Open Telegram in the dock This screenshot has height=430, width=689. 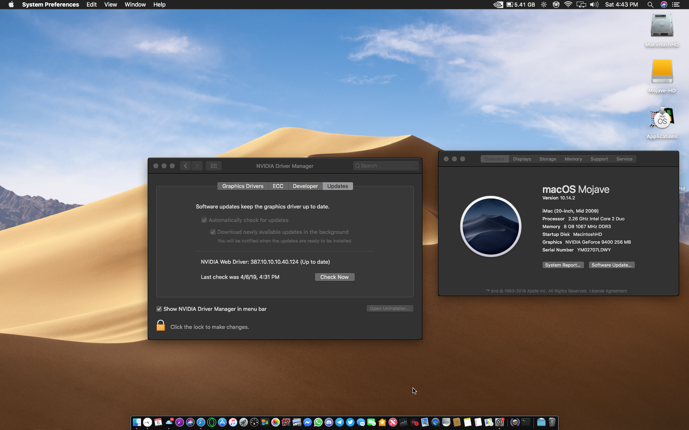point(340,422)
